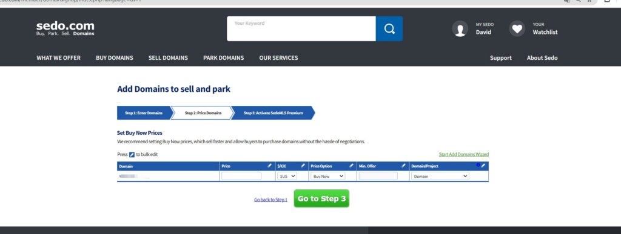Open the WHAT WE OFFER menu
Image resolution: width=621 pixels, height=234 pixels.
tap(59, 57)
